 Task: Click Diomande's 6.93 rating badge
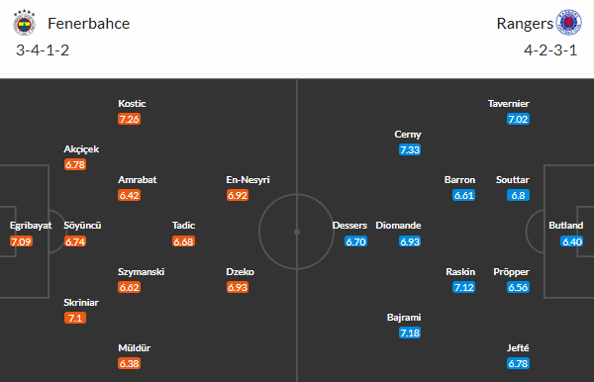click(x=410, y=241)
